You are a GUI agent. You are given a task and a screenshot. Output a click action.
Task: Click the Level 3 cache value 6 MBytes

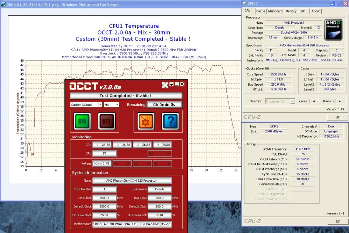pos(330,89)
